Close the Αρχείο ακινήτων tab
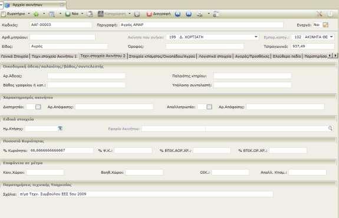This screenshot has height=218, width=339. 62,5
